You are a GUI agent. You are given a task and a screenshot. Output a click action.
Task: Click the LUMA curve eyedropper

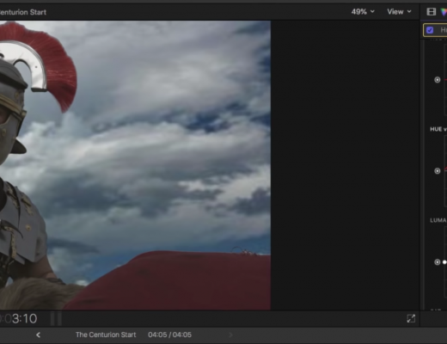tap(438, 262)
